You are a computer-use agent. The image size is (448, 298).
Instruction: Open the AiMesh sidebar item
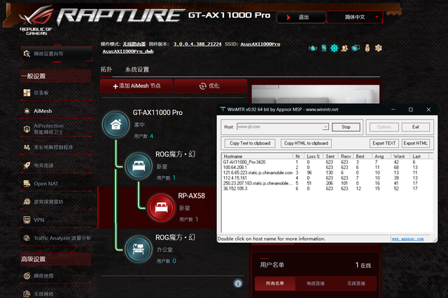point(56,111)
